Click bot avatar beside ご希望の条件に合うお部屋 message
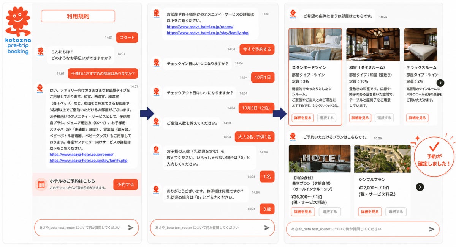 click(x=293, y=14)
